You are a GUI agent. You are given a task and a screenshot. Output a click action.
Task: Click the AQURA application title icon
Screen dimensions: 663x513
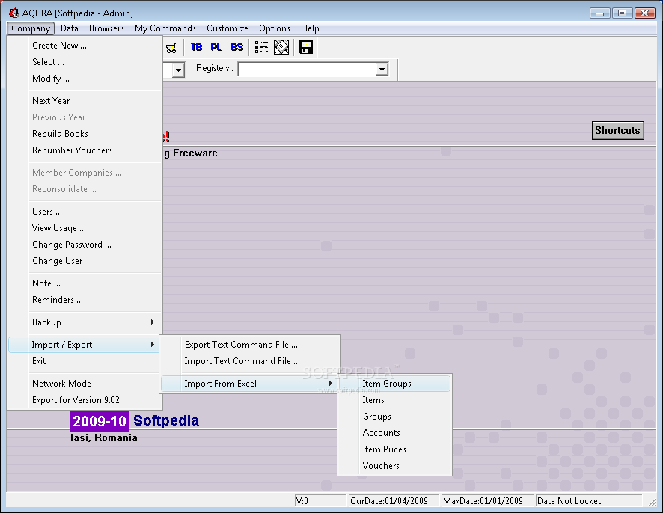pyautogui.click(x=13, y=13)
